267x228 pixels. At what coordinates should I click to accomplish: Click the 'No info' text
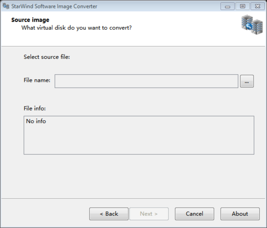36,121
